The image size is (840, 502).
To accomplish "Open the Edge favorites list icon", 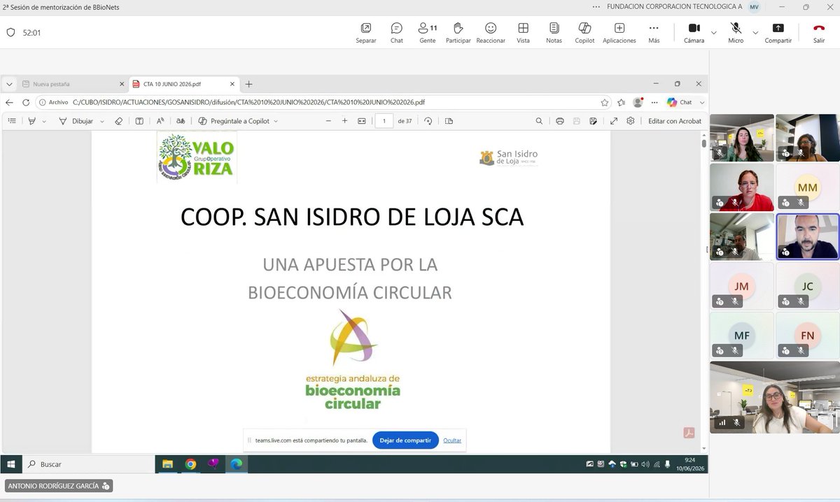I will (622, 102).
